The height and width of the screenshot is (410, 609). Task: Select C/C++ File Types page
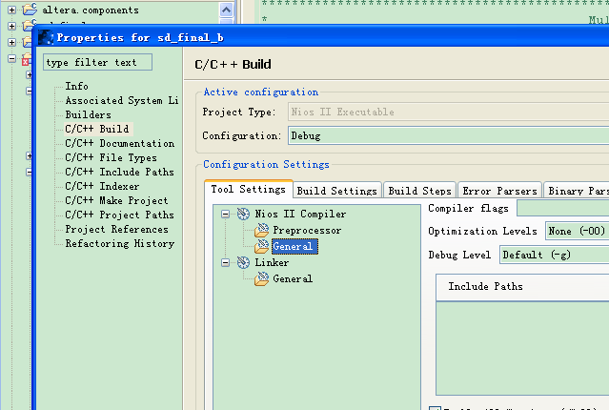tap(111, 157)
